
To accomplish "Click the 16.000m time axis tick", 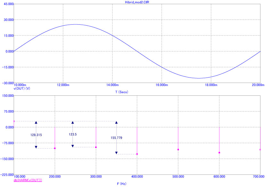I will (162, 85).
